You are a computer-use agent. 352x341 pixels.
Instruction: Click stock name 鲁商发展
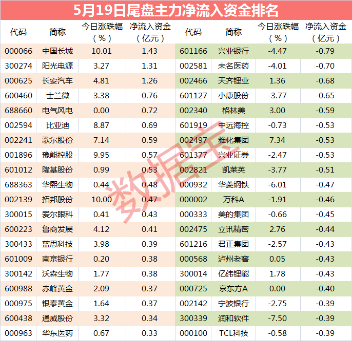[x=57, y=229]
